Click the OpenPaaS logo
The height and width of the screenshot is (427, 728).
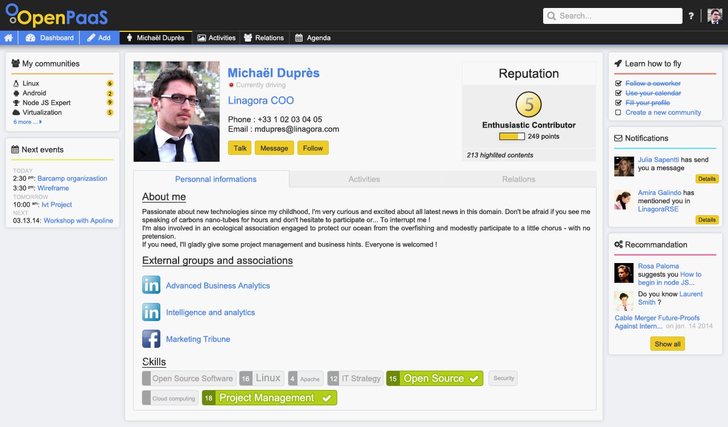56,15
